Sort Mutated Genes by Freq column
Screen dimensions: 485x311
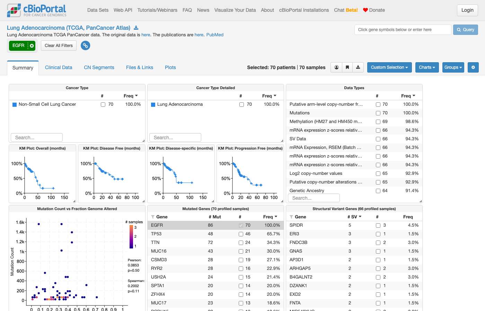click(x=270, y=217)
